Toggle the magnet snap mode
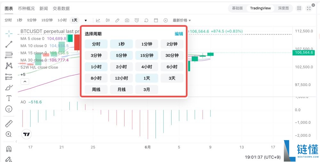Image resolution: width=320 pixels, height=162 pixels. [9, 149]
